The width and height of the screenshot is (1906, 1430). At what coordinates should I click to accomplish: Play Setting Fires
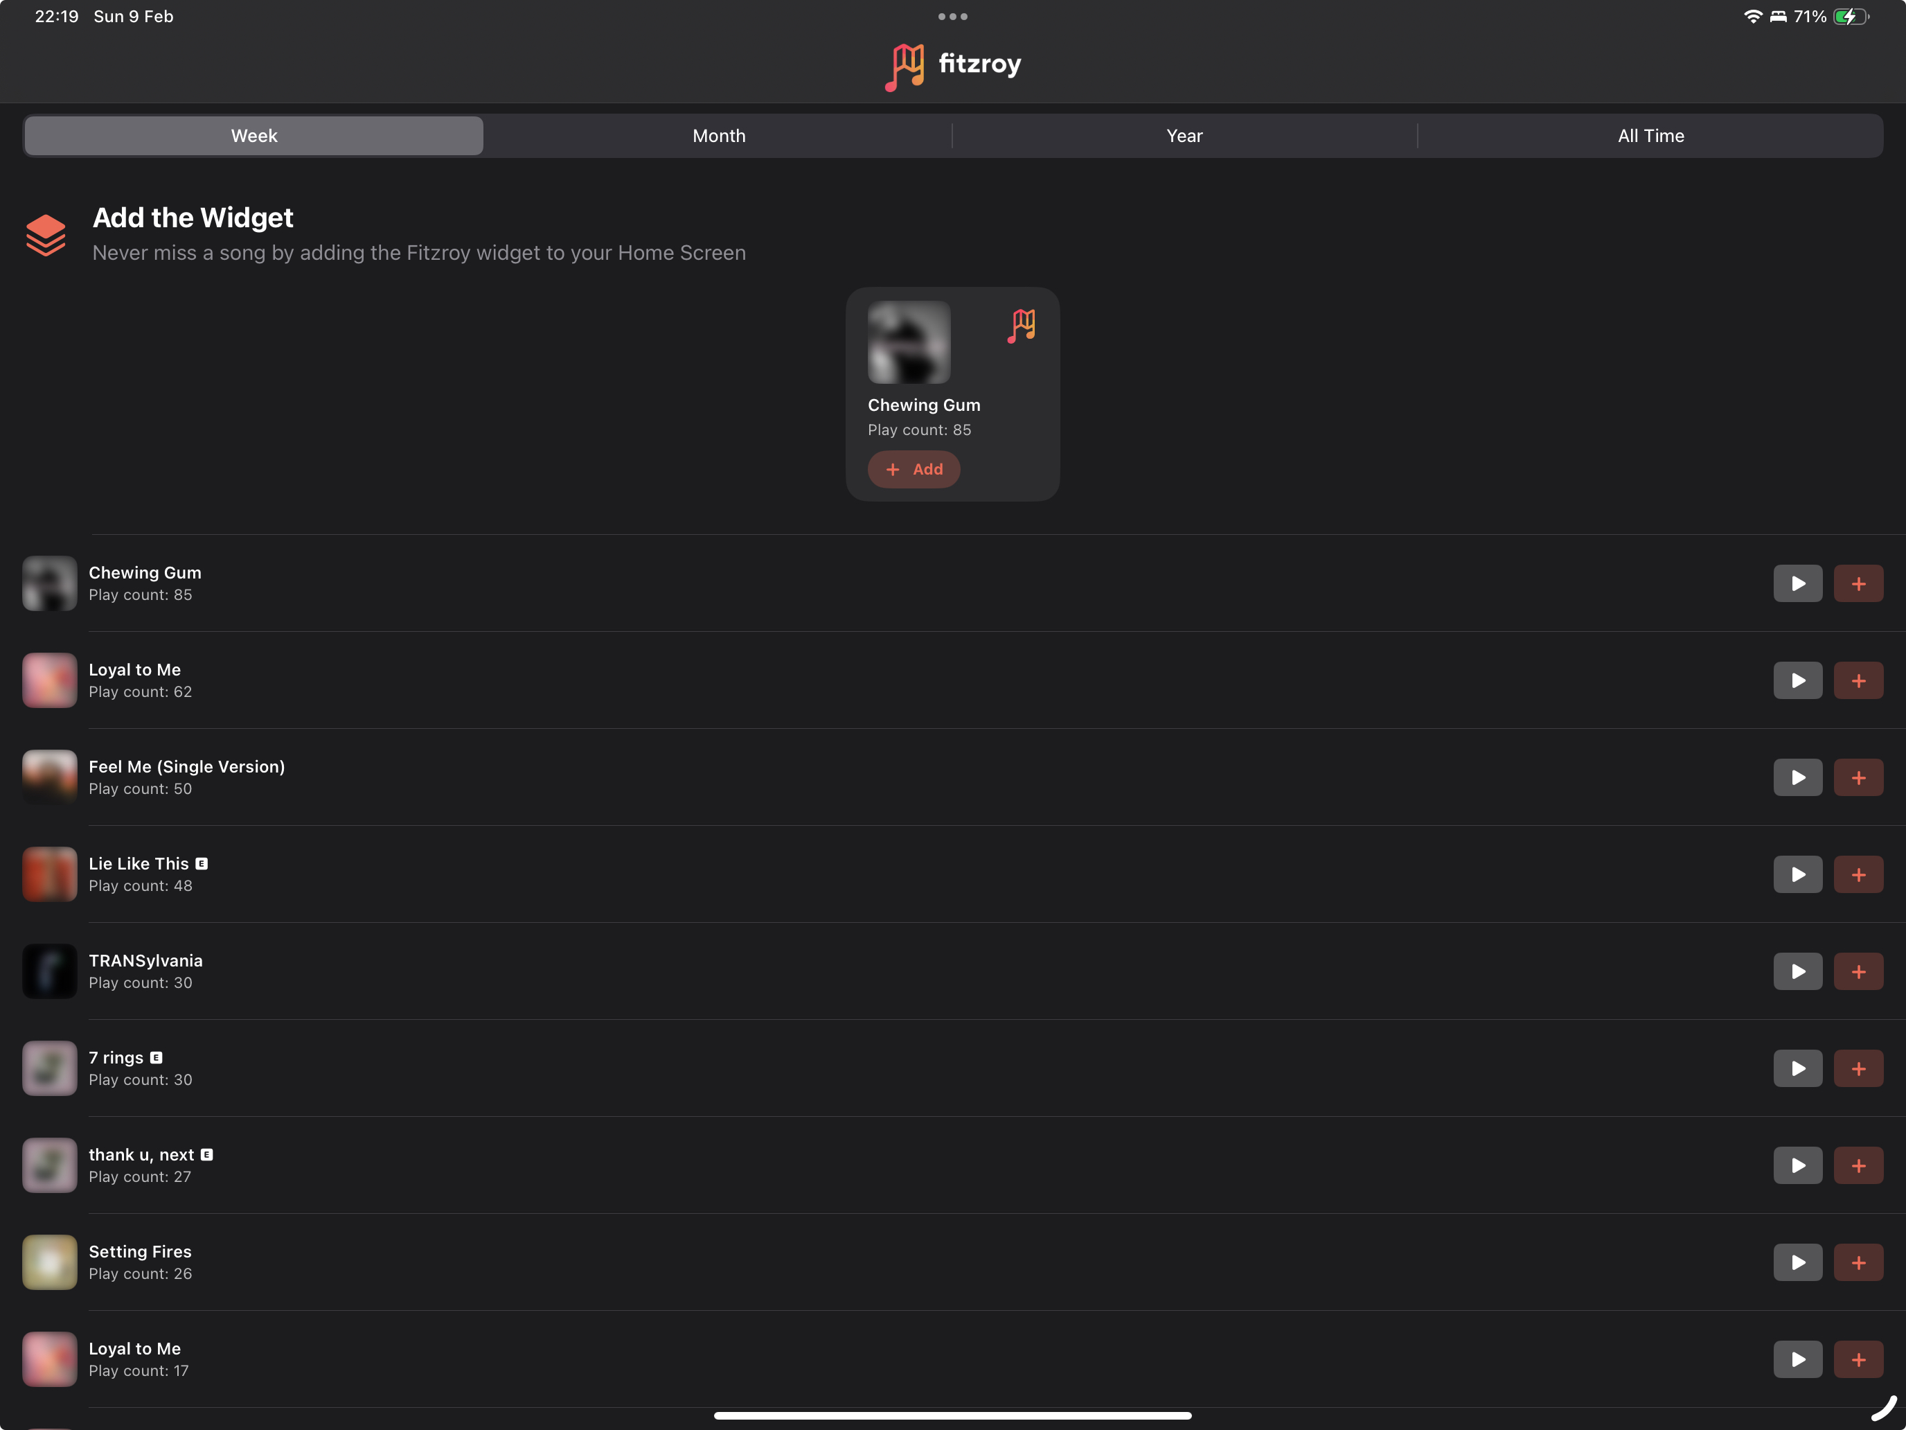pos(1797,1263)
